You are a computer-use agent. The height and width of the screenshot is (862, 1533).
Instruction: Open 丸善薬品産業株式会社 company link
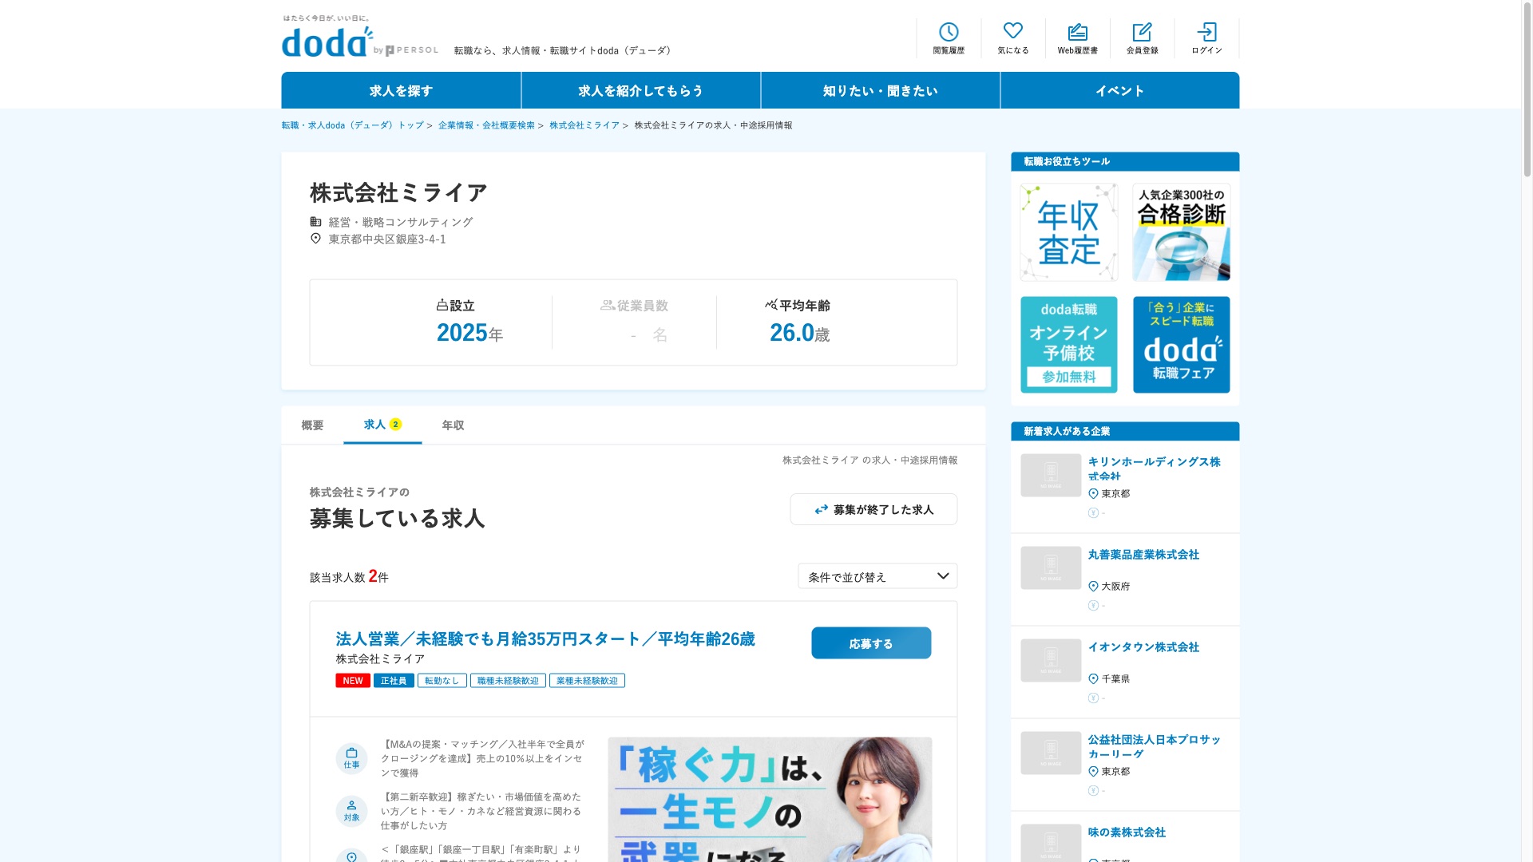pyautogui.click(x=1143, y=555)
